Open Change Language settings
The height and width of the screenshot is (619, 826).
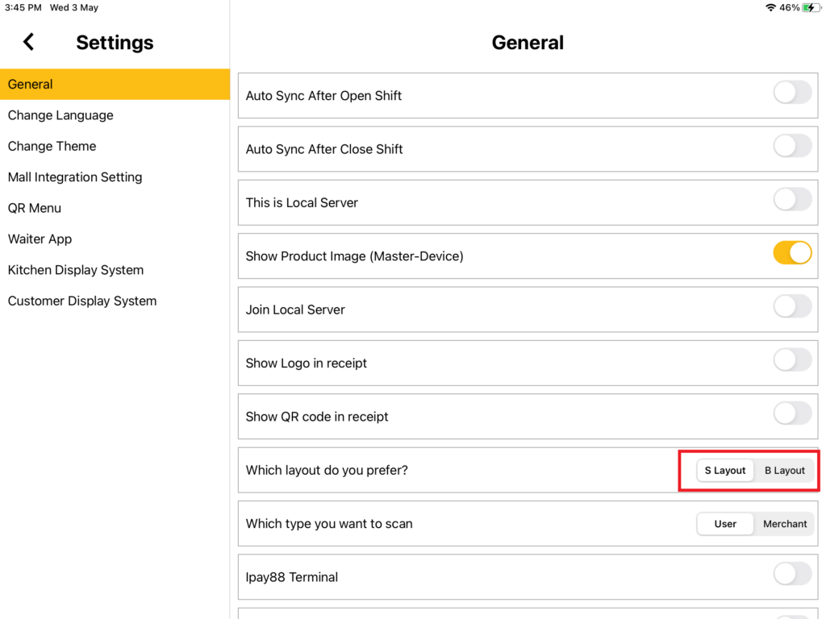[x=60, y=114]
